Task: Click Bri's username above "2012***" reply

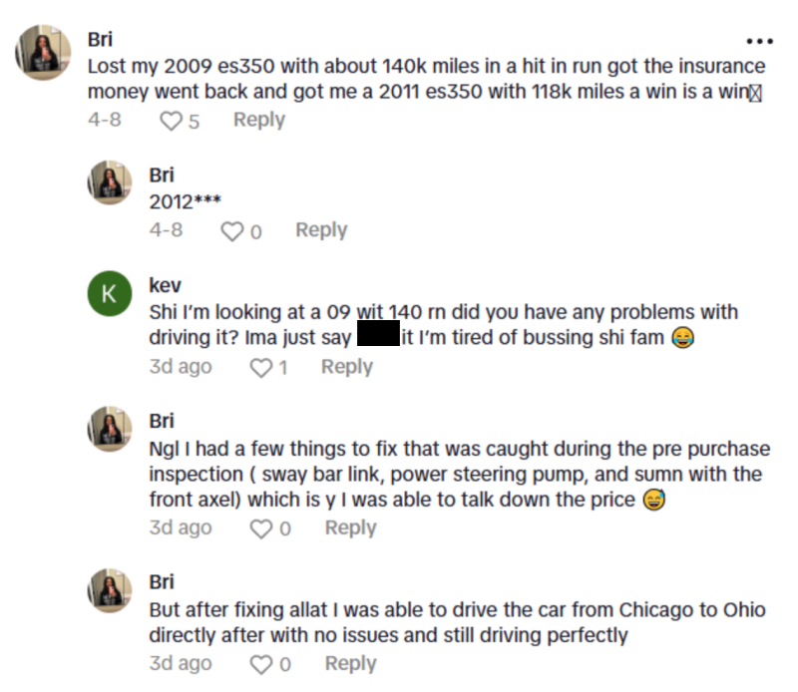Action: pyautogui.click(x=162, y=175)
